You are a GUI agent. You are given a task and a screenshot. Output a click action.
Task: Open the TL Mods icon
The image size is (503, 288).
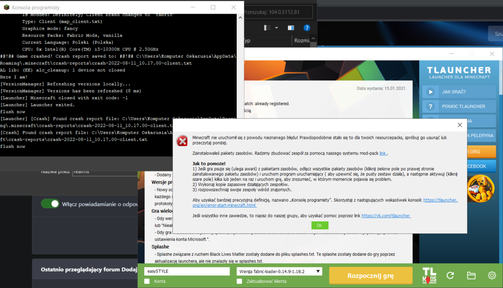click(429, 275)
